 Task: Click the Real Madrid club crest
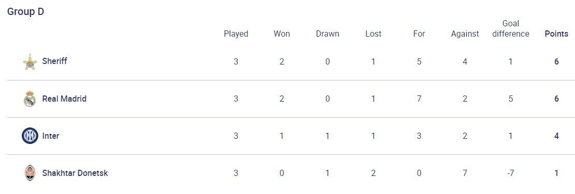click(x=30, y=99)
